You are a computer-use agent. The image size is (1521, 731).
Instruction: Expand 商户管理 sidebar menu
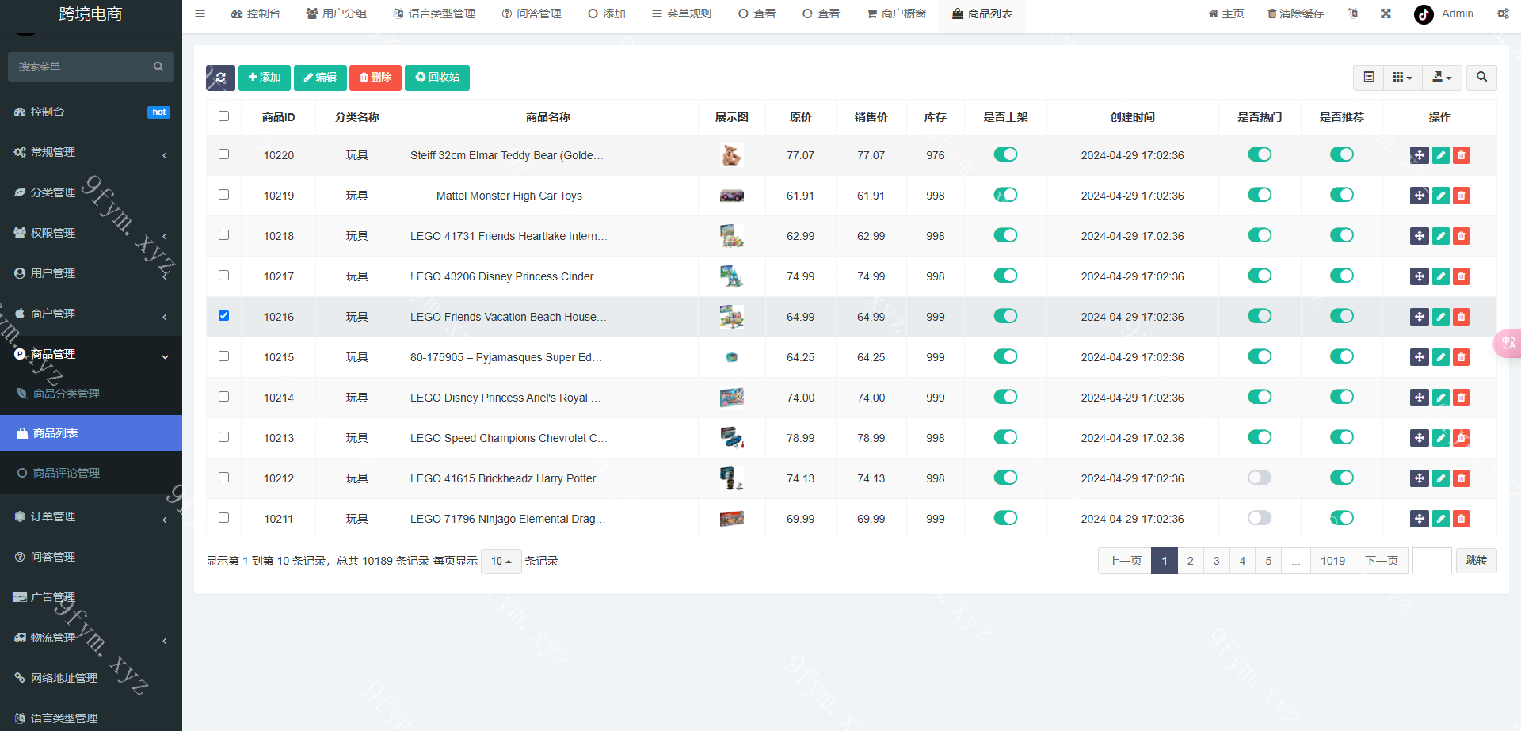[91, 314]
